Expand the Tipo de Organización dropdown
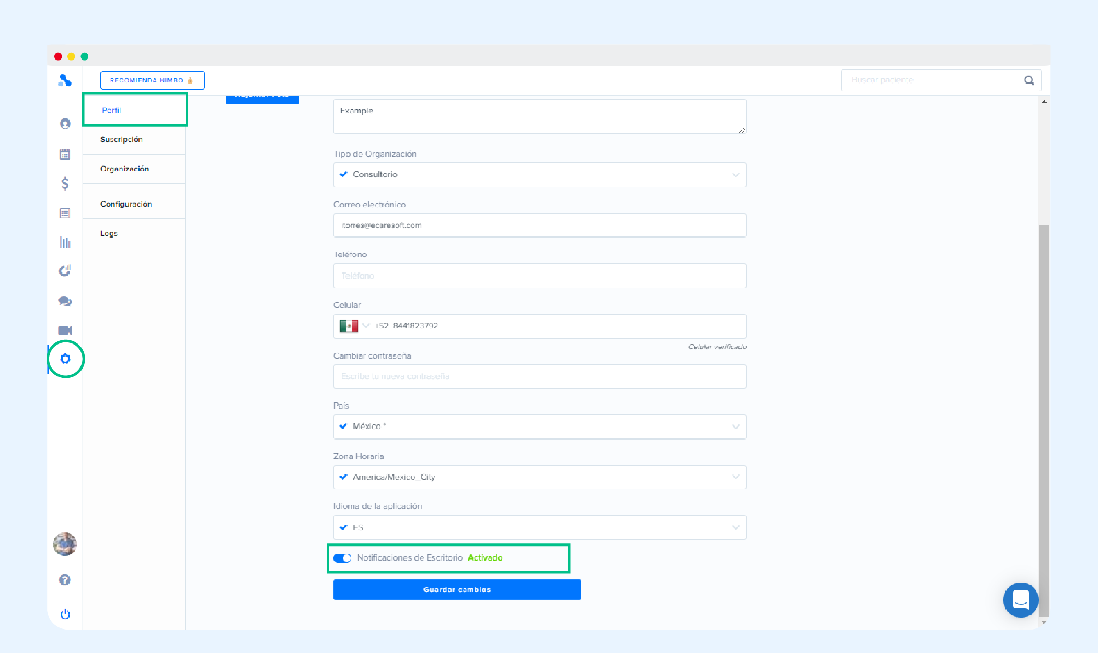The height and width of the screenshot is (653, 1098). click(x=539, y=175)
